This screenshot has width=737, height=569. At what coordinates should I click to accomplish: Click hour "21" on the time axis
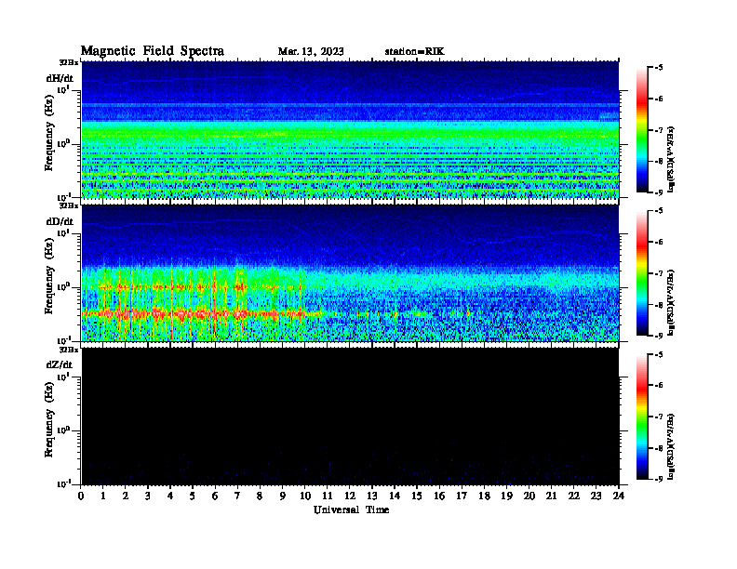click(551, 496)
